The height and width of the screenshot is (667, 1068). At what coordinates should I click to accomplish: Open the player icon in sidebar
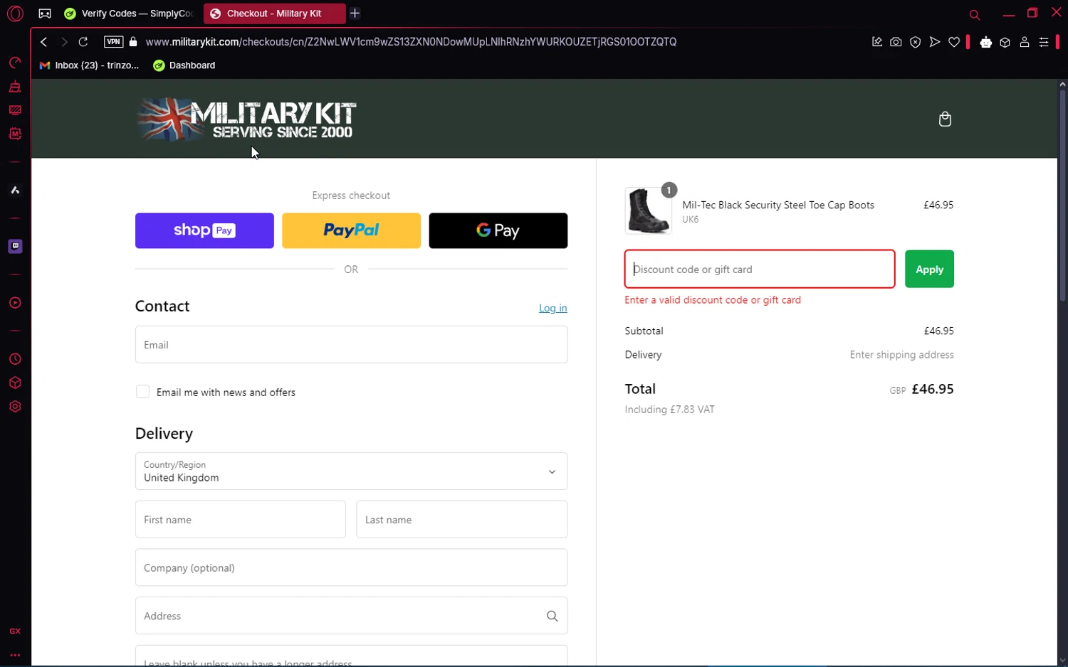pos(15,303)
